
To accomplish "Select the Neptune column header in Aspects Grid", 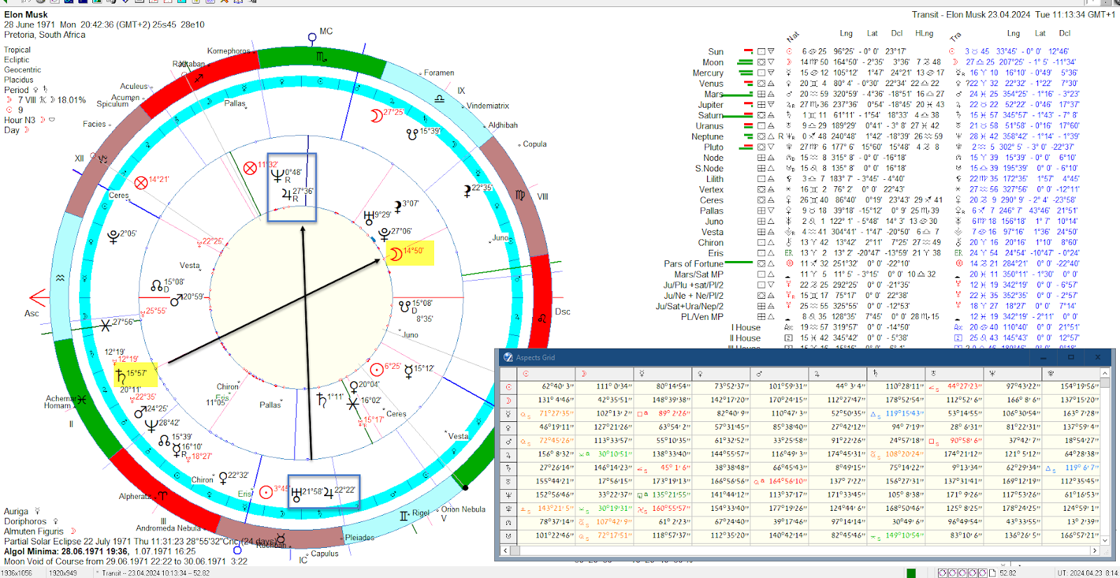I will coord(1012,374).
